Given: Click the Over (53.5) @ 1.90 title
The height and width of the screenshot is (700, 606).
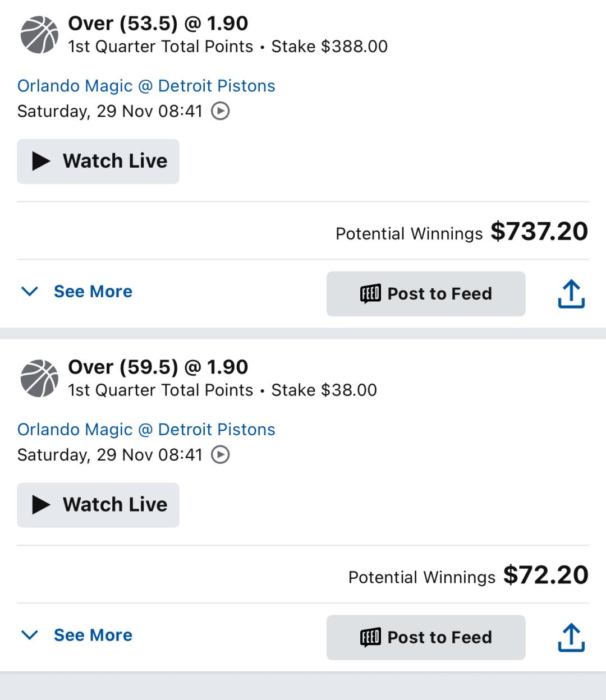Looking at the screenshot, I should [x=158, y=24].
